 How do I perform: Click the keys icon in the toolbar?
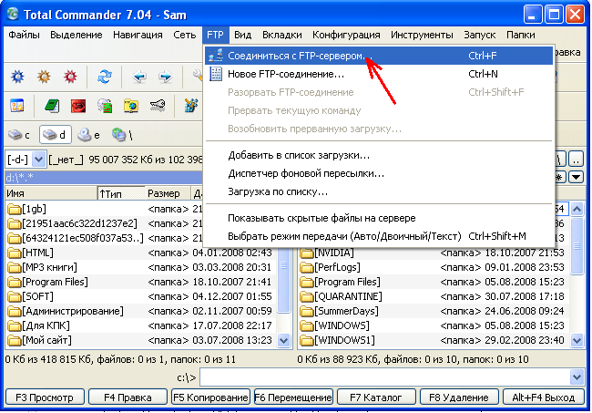coord(157,106)
